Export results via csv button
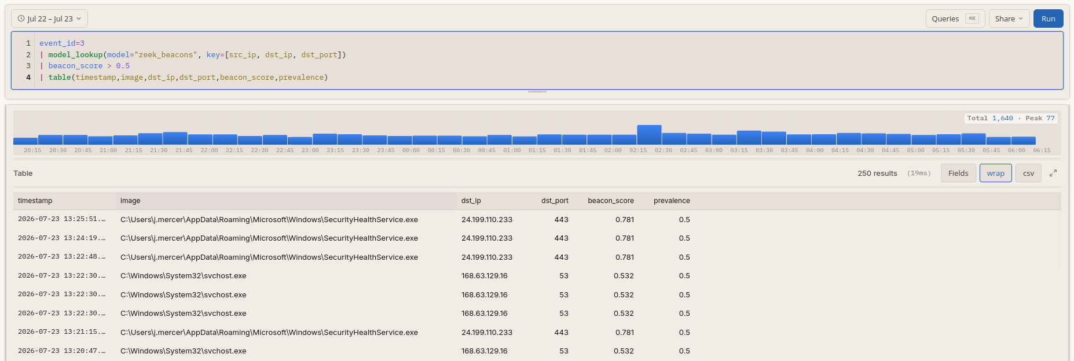 point(1028,173)
